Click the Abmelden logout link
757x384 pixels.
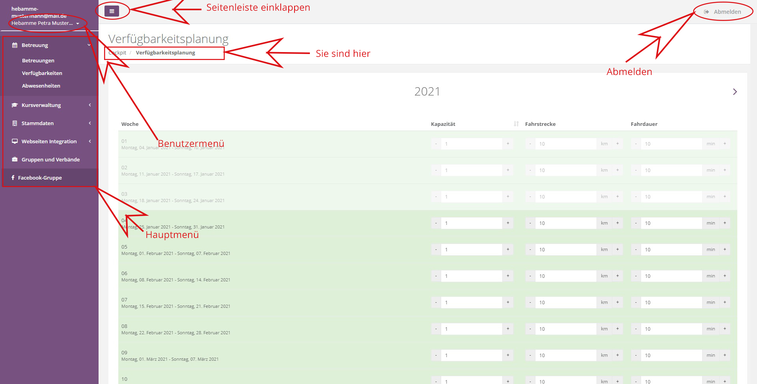723,12
